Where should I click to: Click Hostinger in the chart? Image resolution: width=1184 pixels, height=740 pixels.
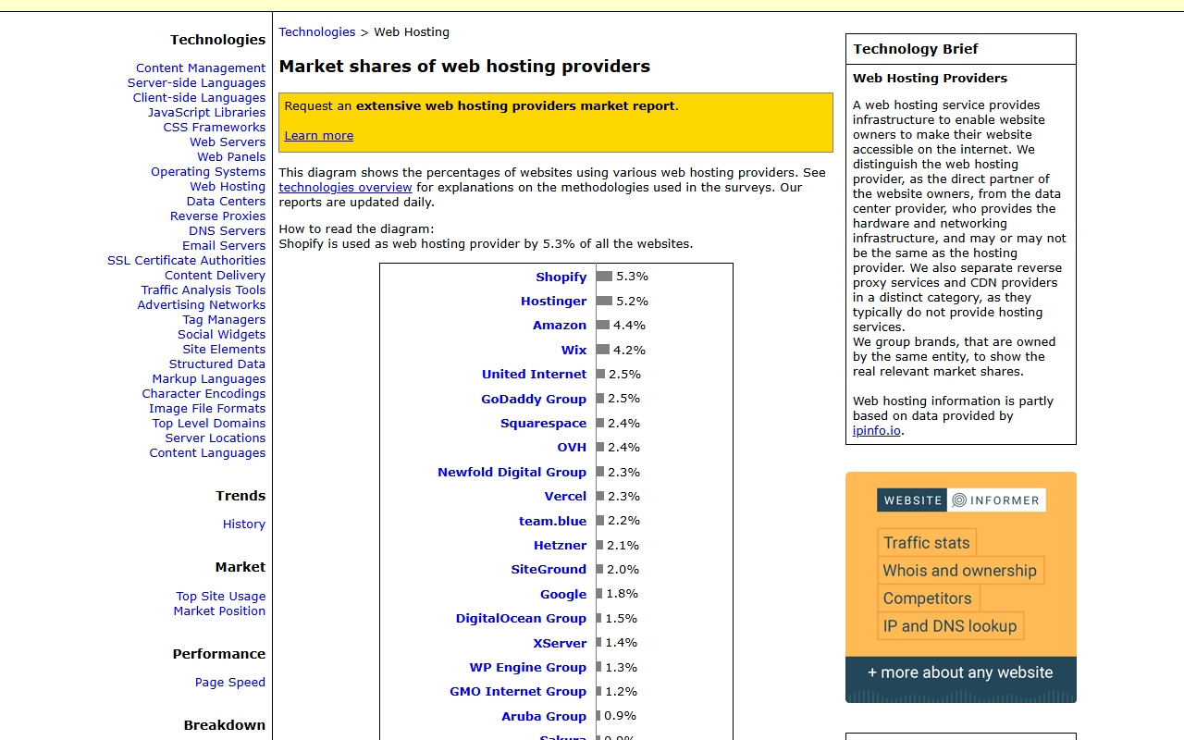click(554, 302)
